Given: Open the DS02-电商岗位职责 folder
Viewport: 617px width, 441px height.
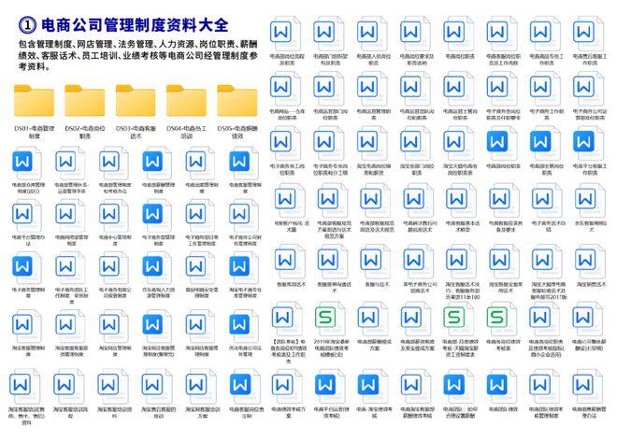Looking at the screenshot, I should (x=84, y=101).
